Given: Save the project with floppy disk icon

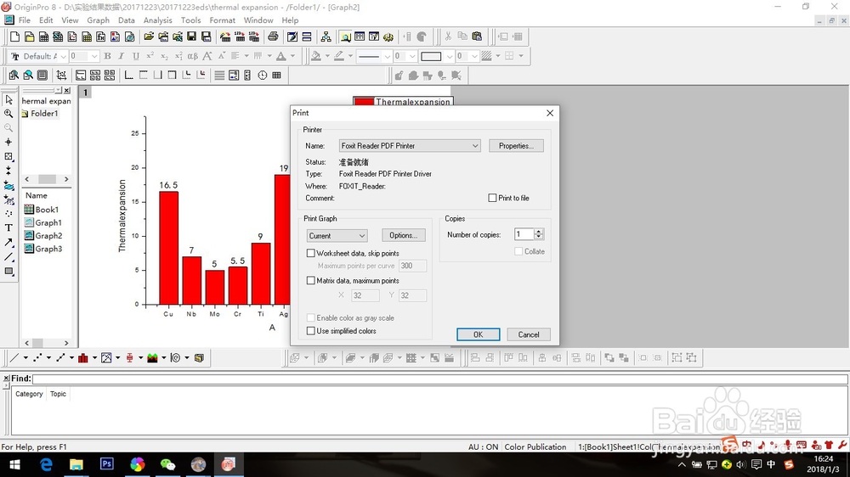Looking at the screenshot, I should click(191, 36).
